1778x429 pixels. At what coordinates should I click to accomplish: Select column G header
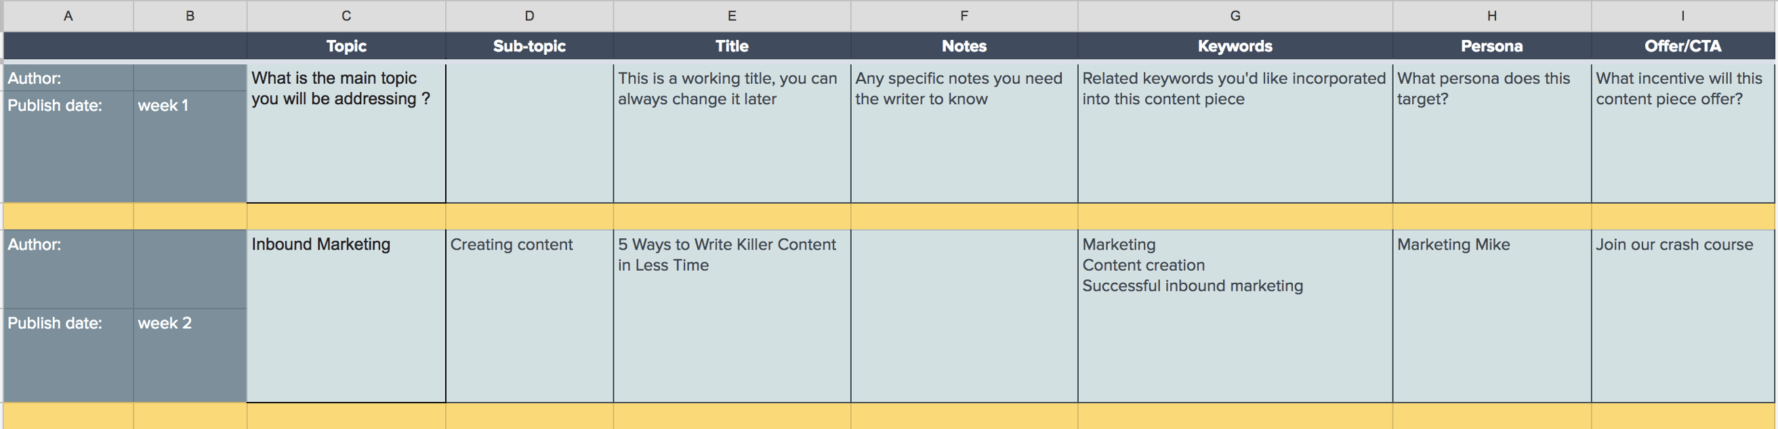click(1235, 15)
